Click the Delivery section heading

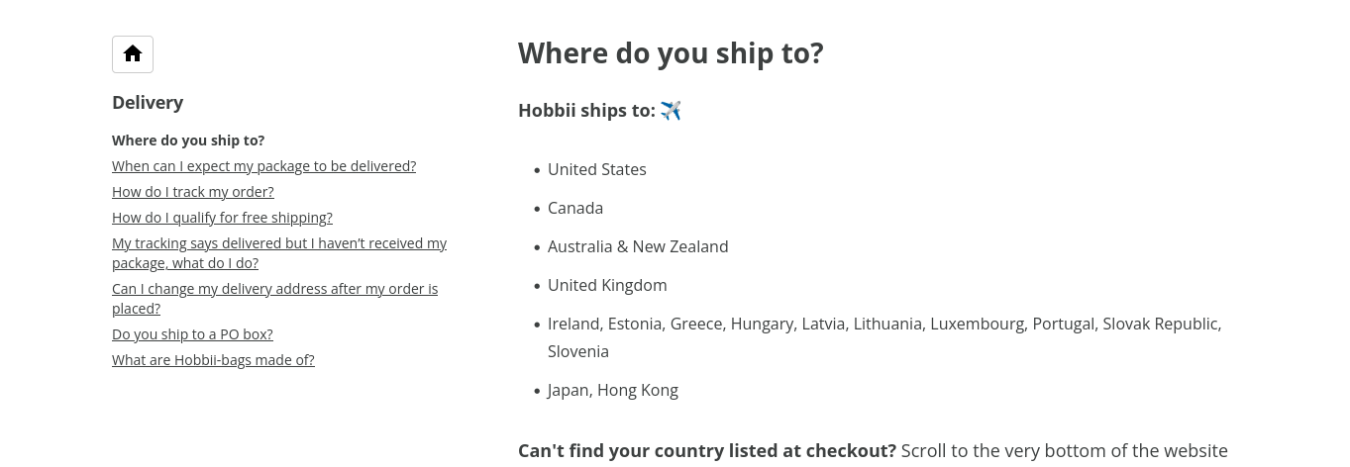(148, 103)
